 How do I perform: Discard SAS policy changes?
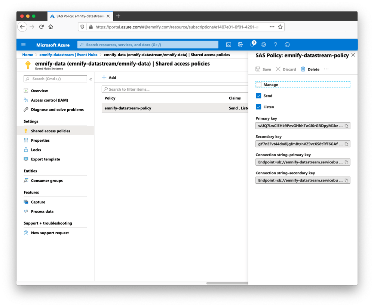(x=286, y=69)
